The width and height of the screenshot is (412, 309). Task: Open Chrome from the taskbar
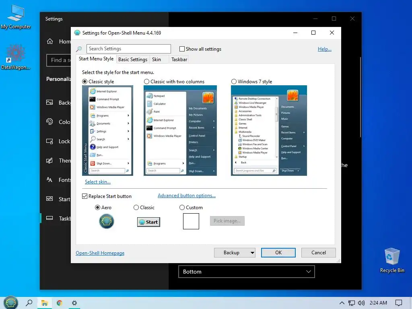coord(60,303)
